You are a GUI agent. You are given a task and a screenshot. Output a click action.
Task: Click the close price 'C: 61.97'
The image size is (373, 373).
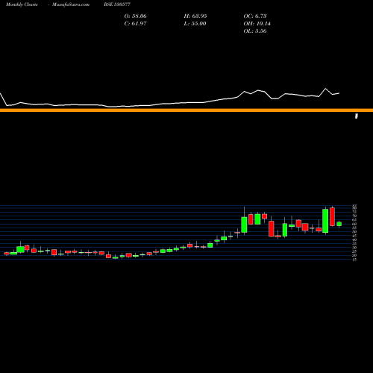tap(136, 24)
